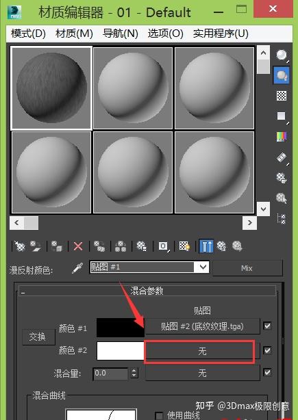Select the bottom right sample sphere slot
This screenshot has width=298, height=420.
214,172
